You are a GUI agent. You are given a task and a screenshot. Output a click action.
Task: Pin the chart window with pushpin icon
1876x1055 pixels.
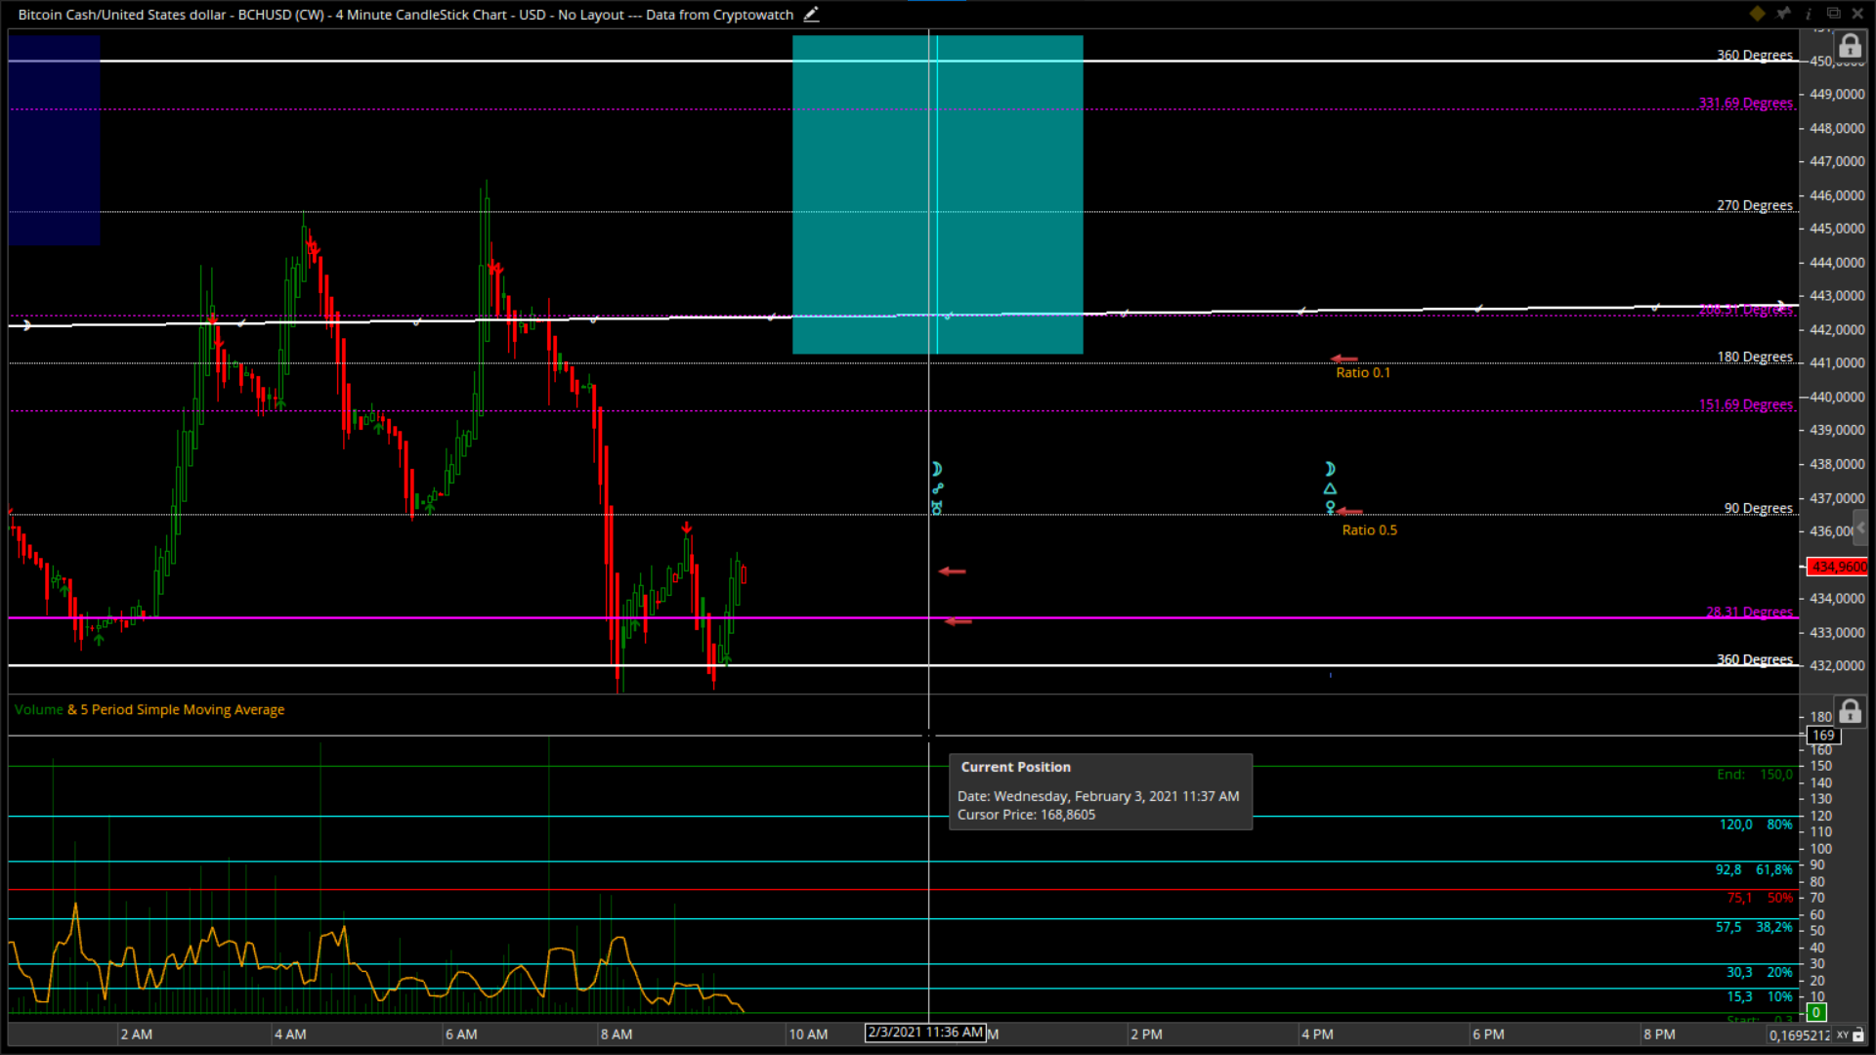click(1783, 14)
